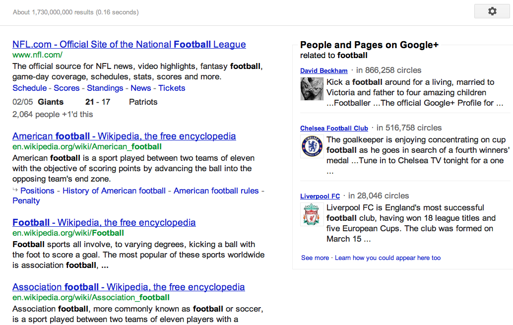Image resolution: width=513 pixels, height=325 pixels.
Task: Click See more in Google+ panel
Action: 315,258
